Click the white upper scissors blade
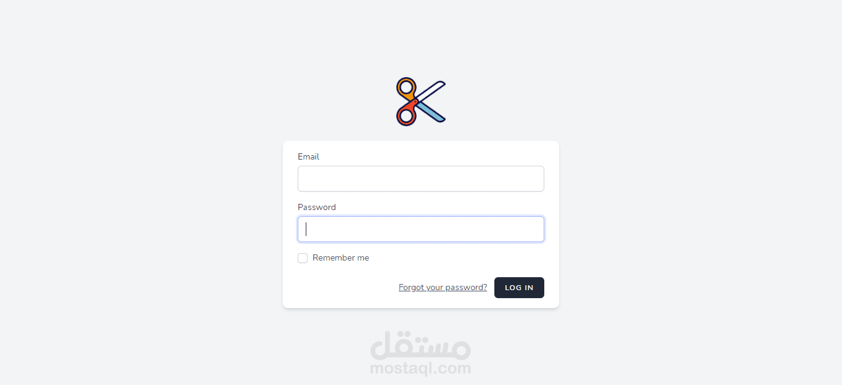This screenshot has height=385, width=842. [x=431, y=90]
